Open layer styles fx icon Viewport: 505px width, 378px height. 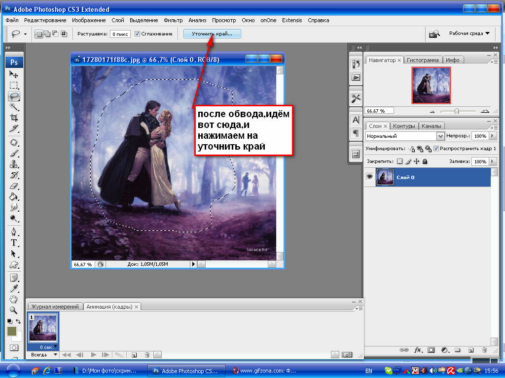418,350
